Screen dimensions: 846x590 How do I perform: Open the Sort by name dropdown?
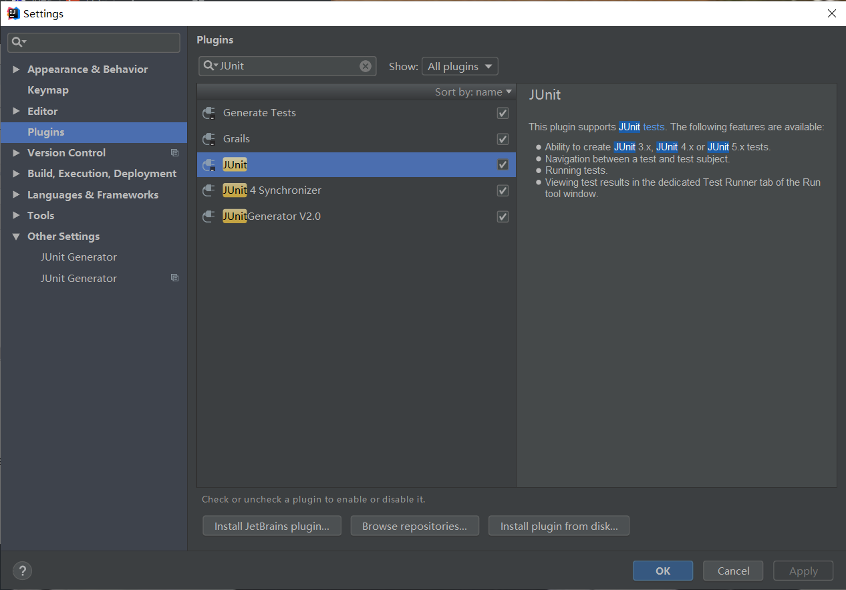(473, 92)
